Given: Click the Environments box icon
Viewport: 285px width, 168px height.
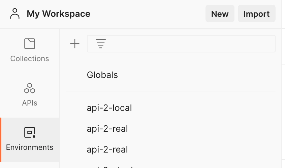Looking at the screenshot, I should point(30,132).
